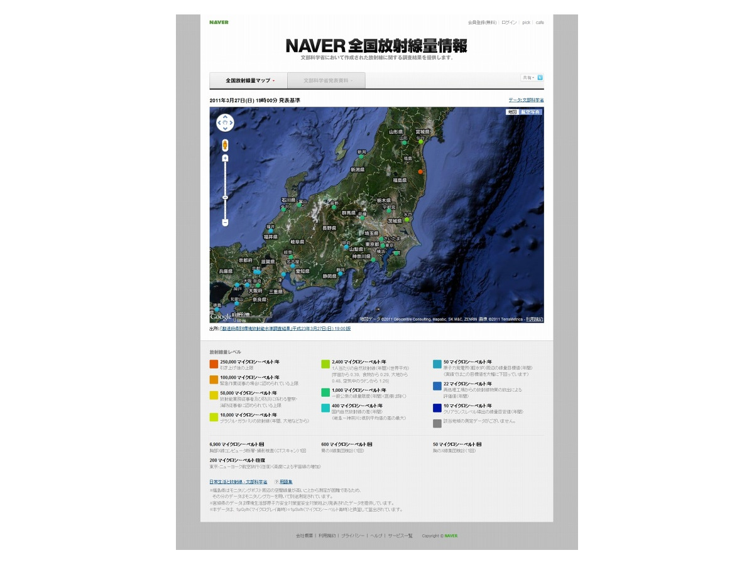This screenshot has width=754, height=565.
Task: Click the blue marker at Nagoya
Action: 292,266
